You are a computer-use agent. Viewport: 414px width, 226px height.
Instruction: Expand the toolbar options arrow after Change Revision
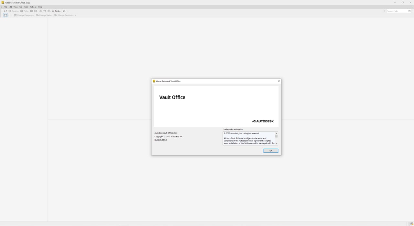click(x=75, y=15)
